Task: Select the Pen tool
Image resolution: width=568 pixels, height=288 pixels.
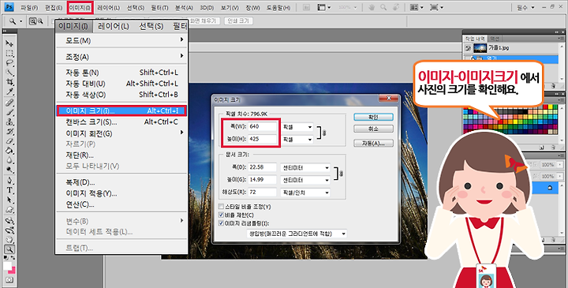Action: 9,181
